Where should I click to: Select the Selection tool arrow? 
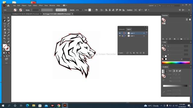coord(5,18)
